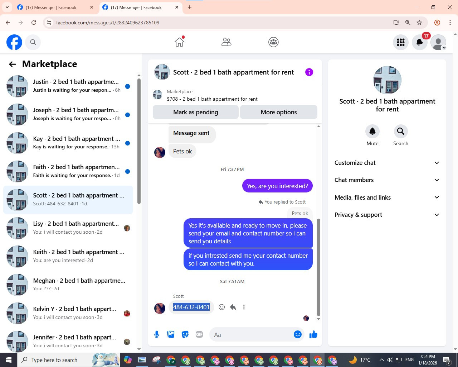
Task: Open the listing thumbnail in right panel
Action: pyautogui.click(x=387, y=80)
